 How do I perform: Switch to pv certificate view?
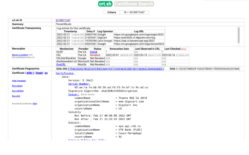[46, 73]
